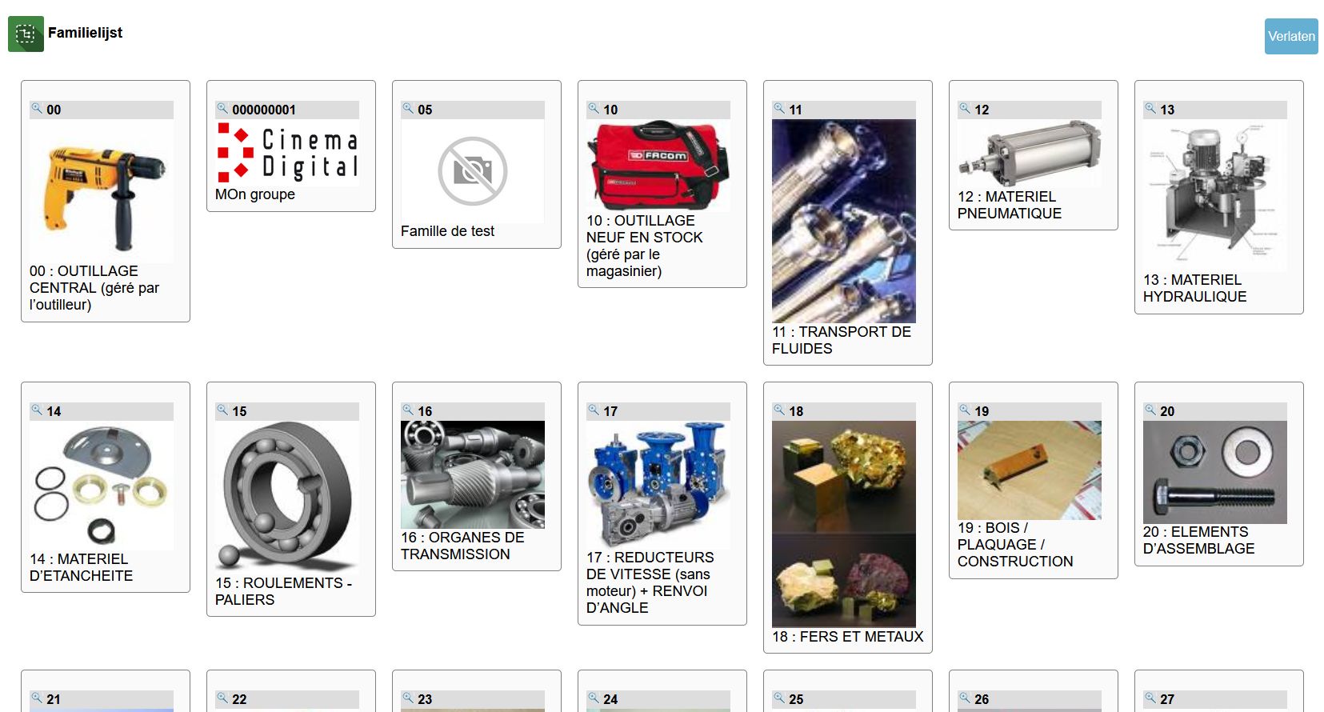Open the Cinema Digital logo image
Image resolution: width=1324 pixels, height=712 pixels.
(x=287, y=153)
